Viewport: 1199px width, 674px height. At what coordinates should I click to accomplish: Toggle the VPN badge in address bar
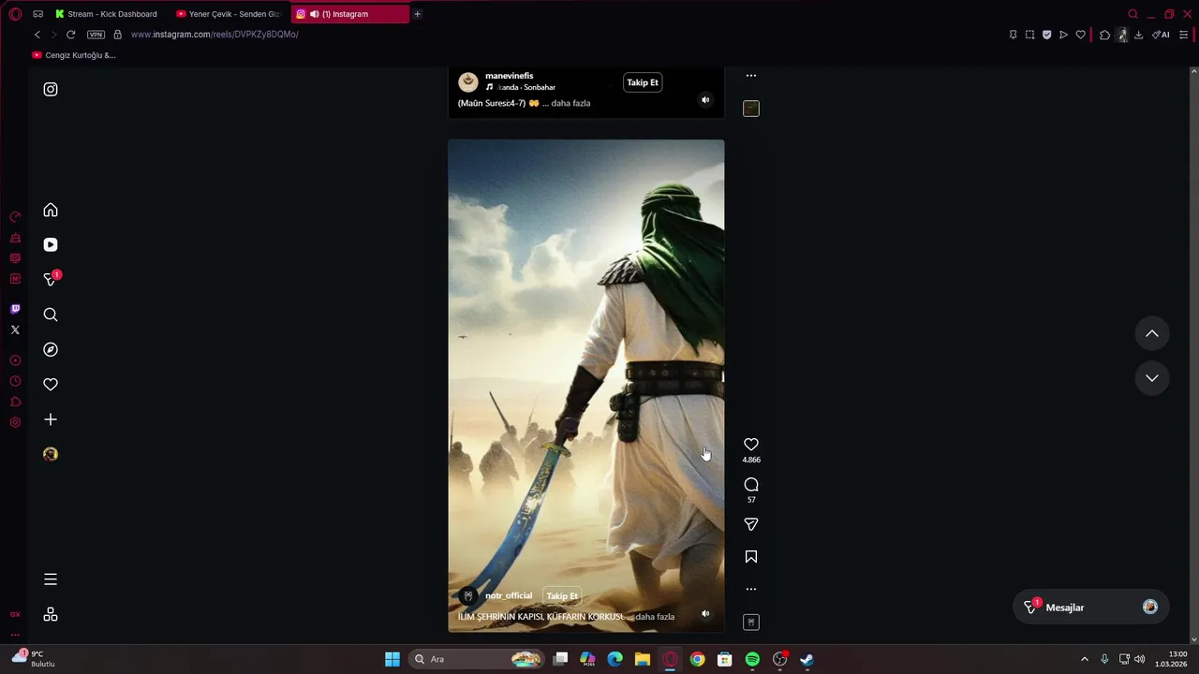[x=96, y=35]
